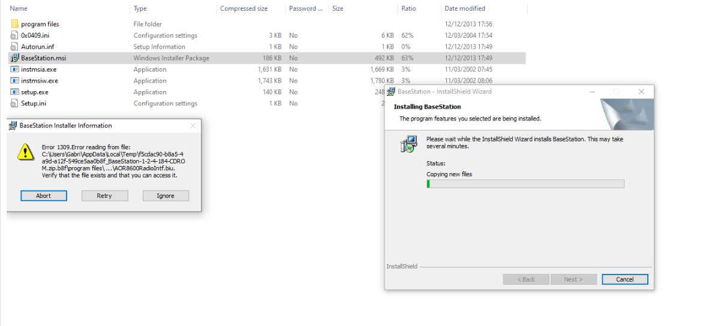Select the BaseStation.msi file name

click(x=43, y=58)
